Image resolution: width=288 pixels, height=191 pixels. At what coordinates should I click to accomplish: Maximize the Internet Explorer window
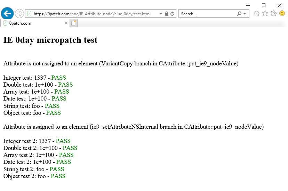coord(264,5)
